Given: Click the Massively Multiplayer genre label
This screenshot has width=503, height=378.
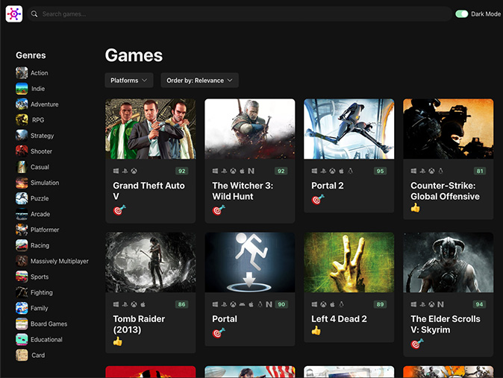Looking at the screenshot, I should pos(60,261).
